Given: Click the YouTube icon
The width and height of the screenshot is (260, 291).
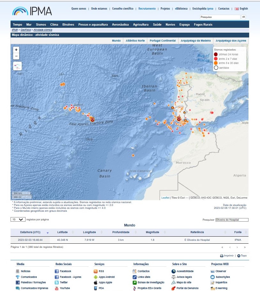Looking at the screenshot, I should pos(57,288).
